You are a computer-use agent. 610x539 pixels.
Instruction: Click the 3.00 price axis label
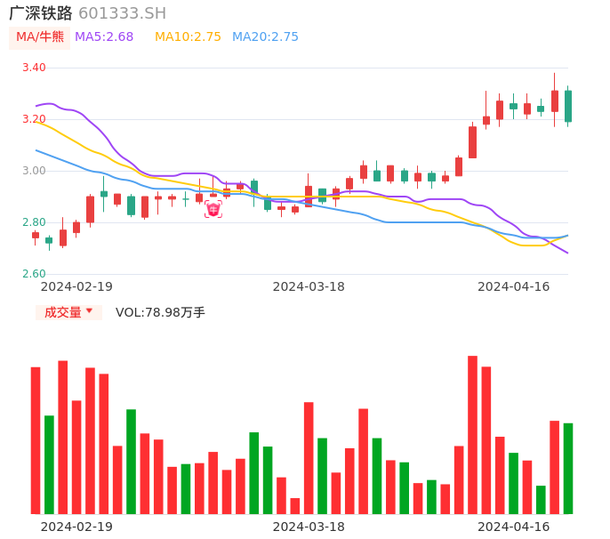point(34,171)
